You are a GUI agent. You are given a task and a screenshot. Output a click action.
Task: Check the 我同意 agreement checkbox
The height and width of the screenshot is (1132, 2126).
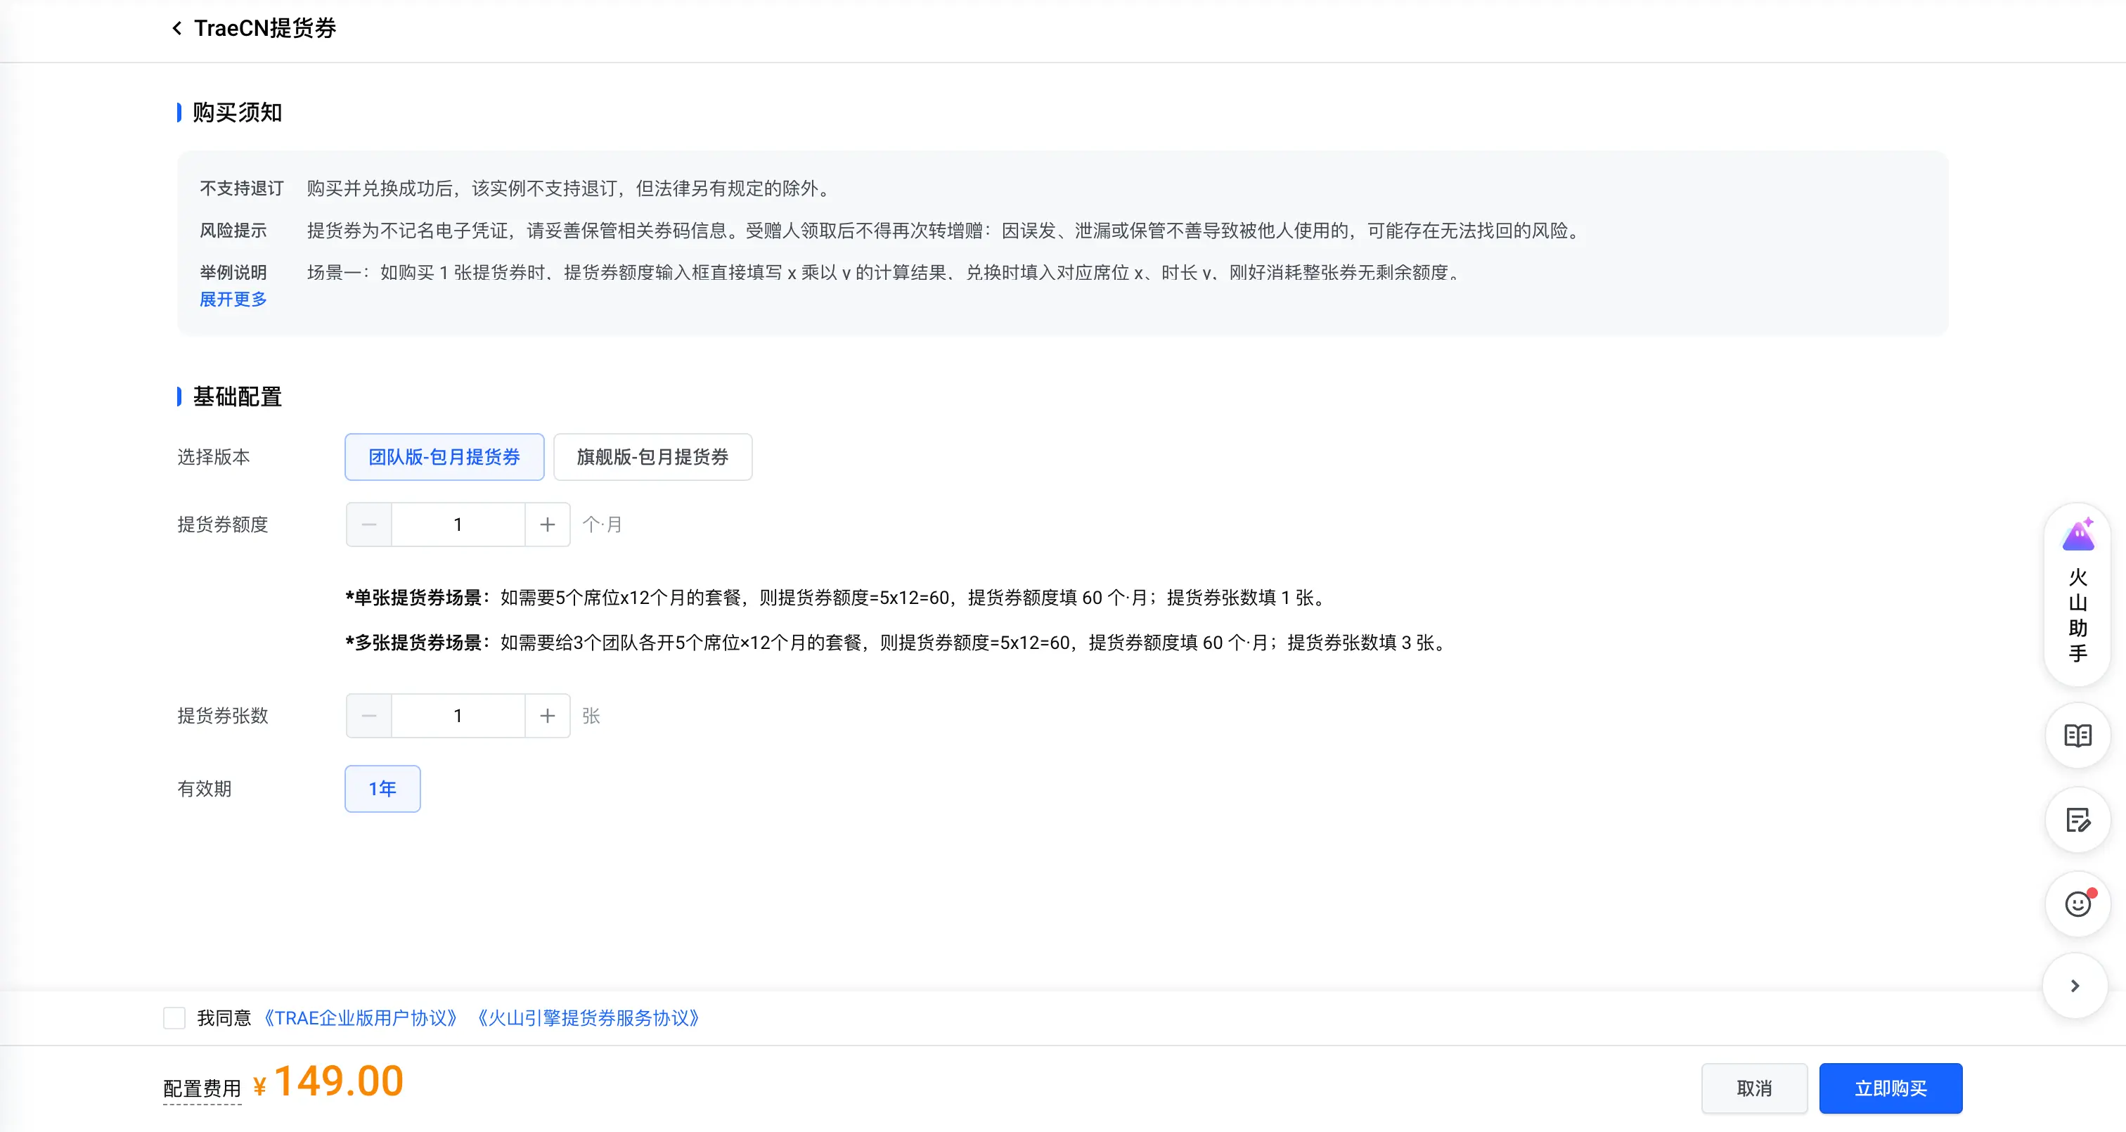click(x=174, y=1018)
